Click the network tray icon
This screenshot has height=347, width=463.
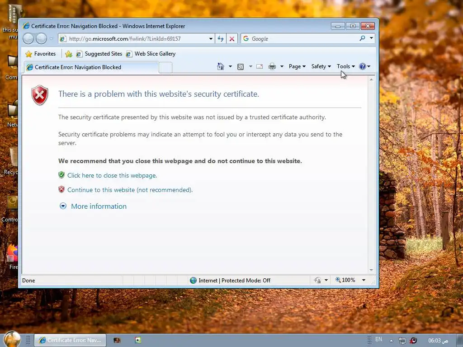point(402,341)
